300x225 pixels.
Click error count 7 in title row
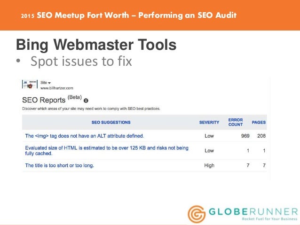pyautogui.click(x=248, y=165)
